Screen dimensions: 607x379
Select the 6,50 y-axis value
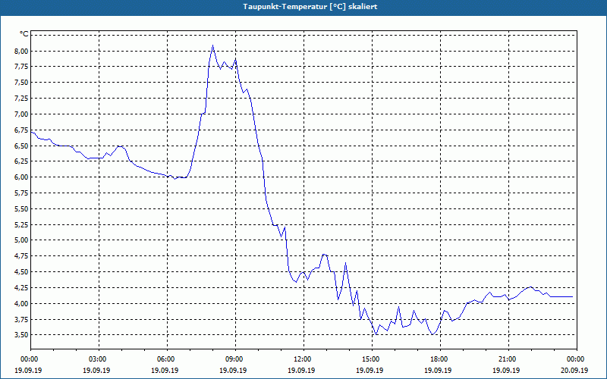tap(22, 146)
